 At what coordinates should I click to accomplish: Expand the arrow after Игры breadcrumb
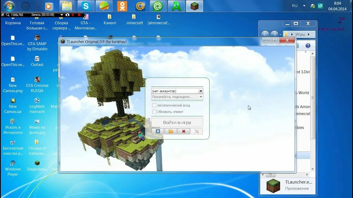308,34
